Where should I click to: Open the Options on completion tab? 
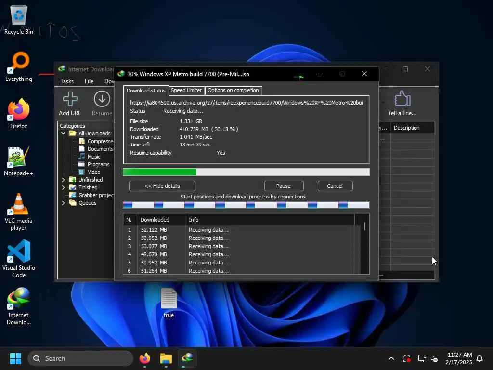[233, 90]
